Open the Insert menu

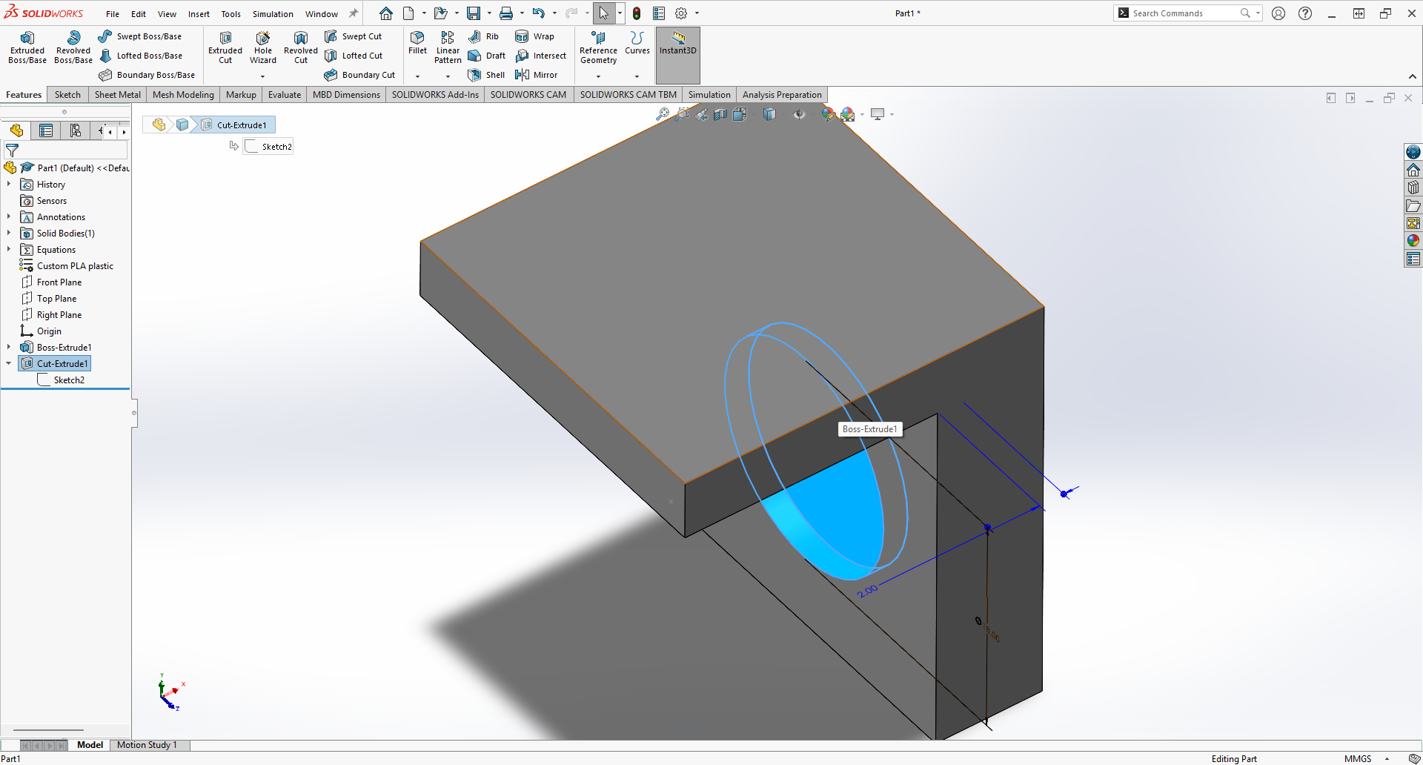(199, 14)
